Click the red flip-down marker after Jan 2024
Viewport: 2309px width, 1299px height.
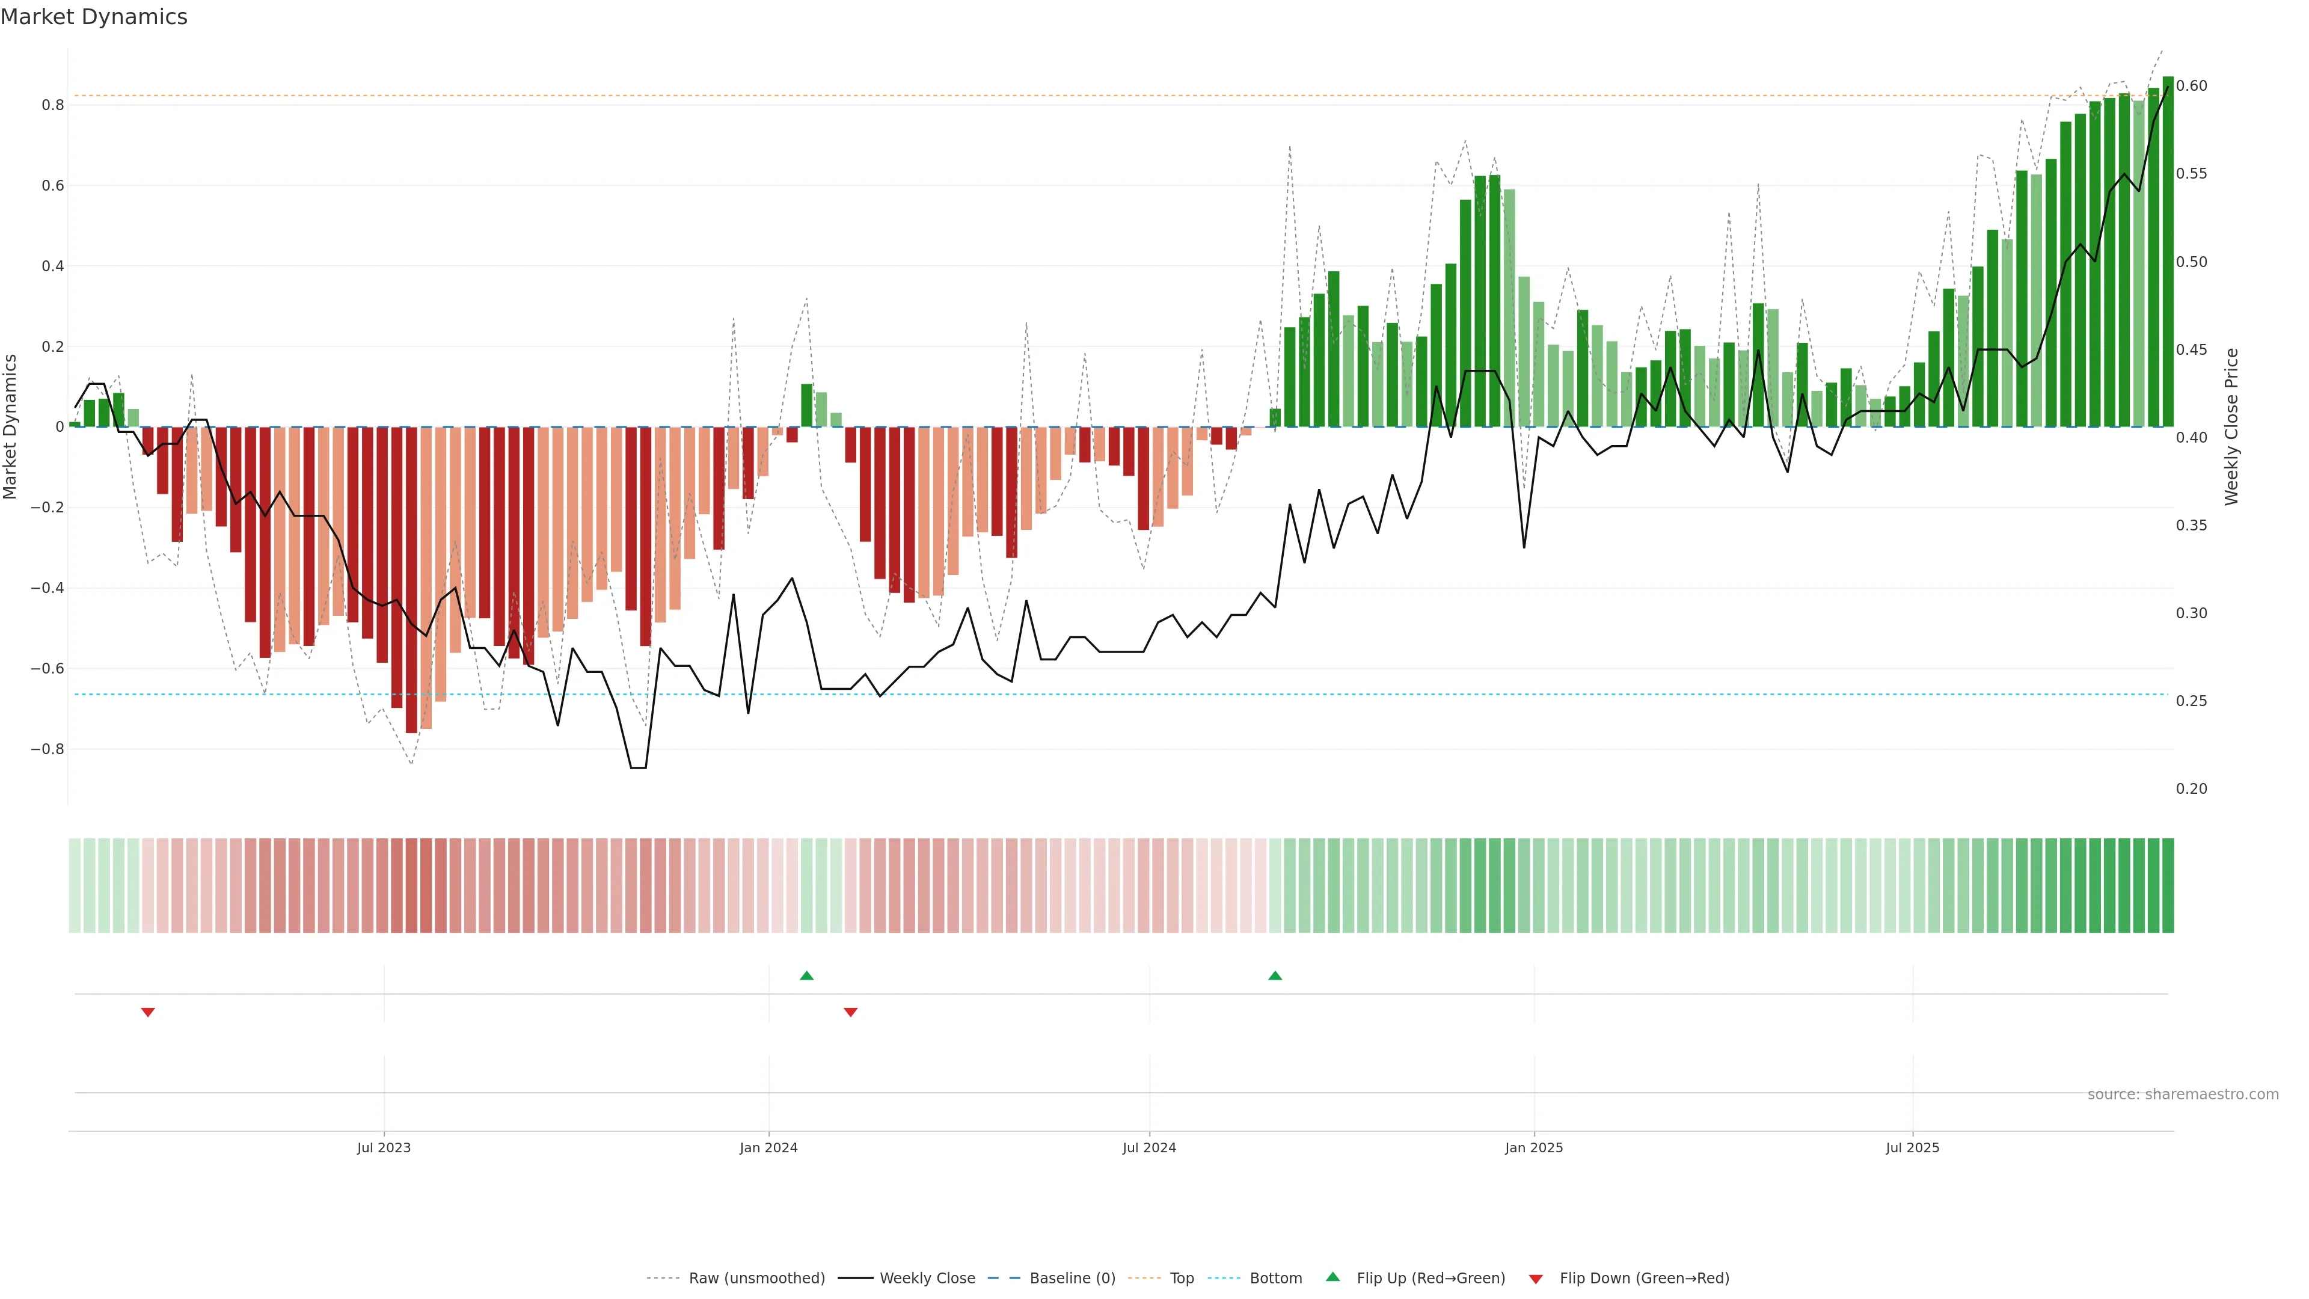coord(851,1012)
